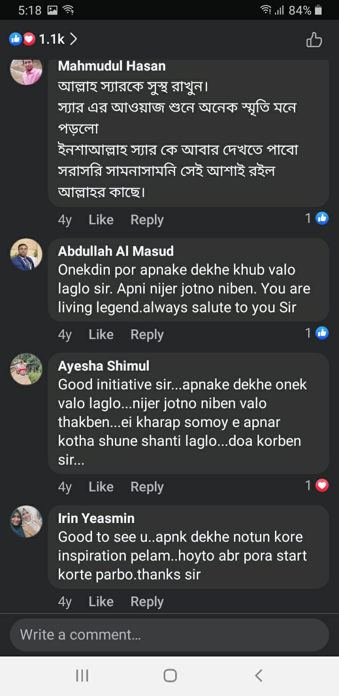The image size is (339, 696).
Task: Reply to Abdullah Al Masud's comment
Action: 147,334
